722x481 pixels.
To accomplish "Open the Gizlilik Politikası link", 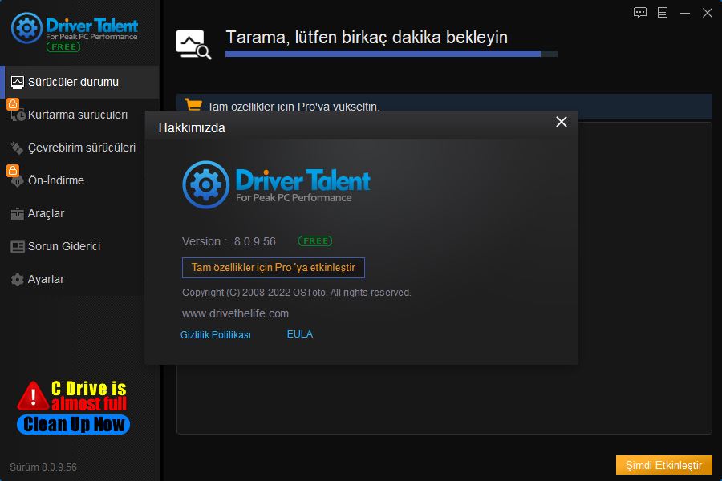I will pos(216,335).
